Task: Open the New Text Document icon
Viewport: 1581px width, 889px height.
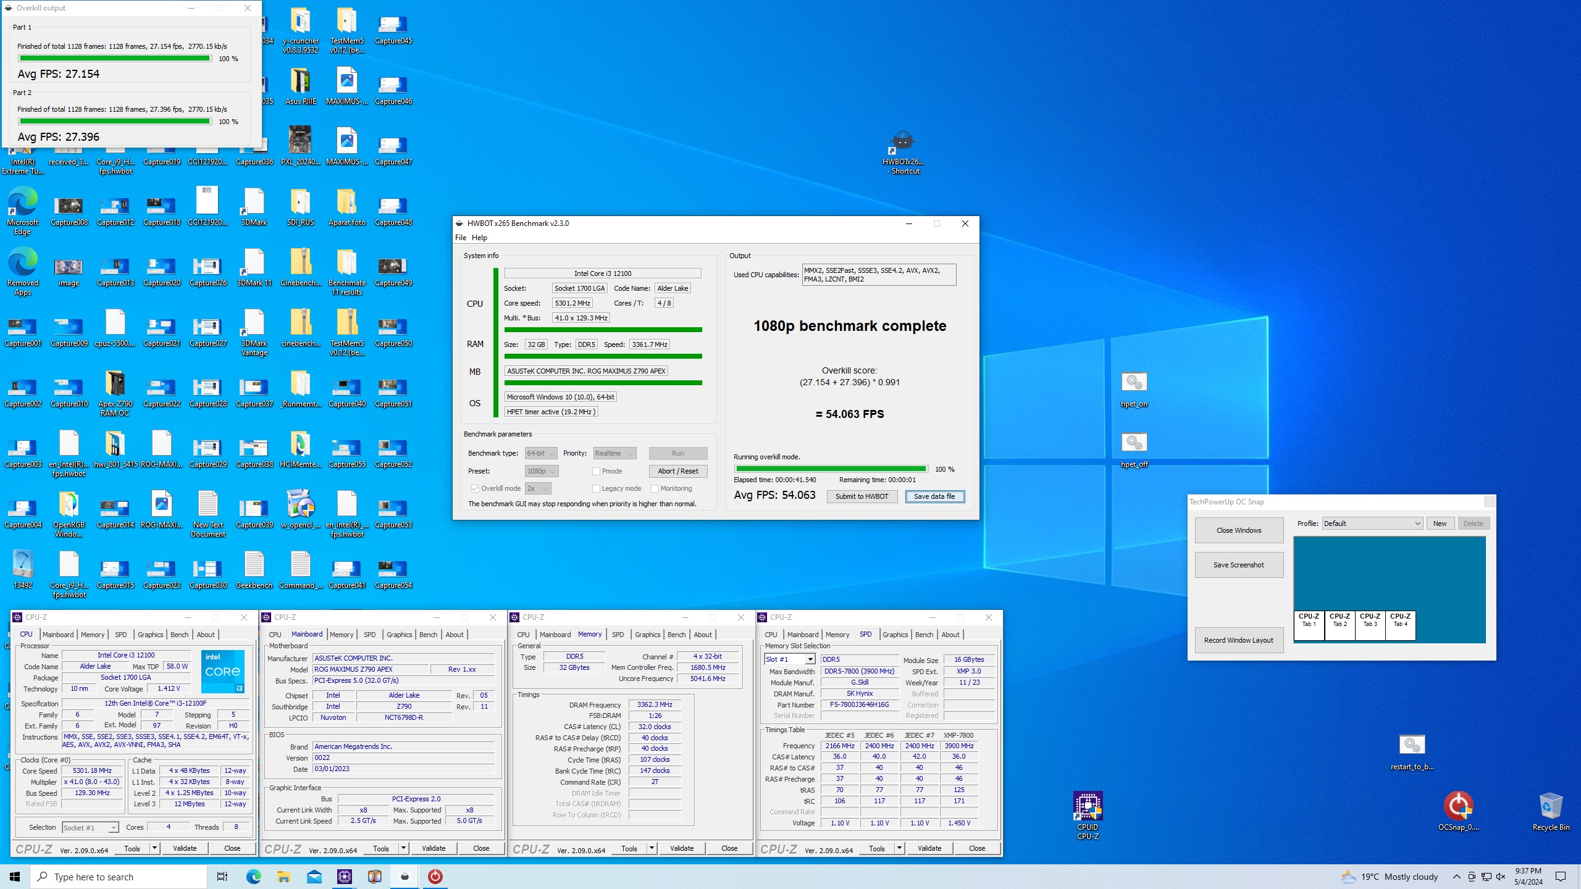Action: [x=208, y=514]
